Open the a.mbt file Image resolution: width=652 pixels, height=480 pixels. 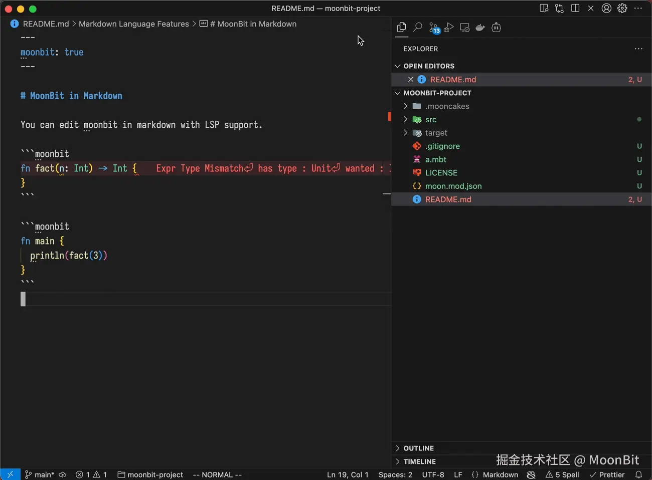click(x=435, y=159)
